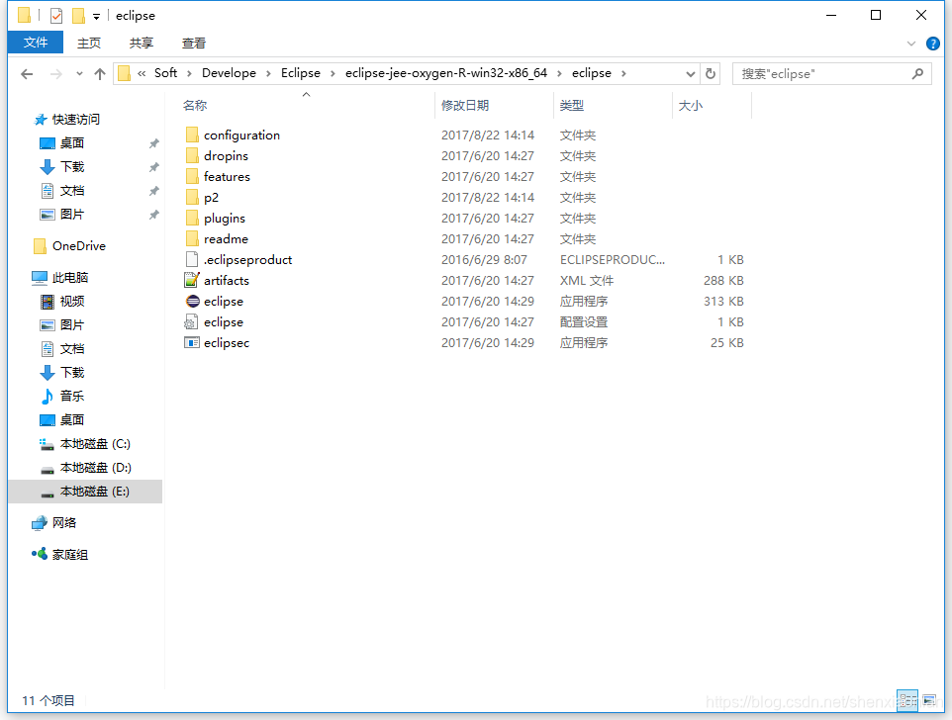Expand breadcrumb chevron after Eclipse
This screenshot has height=720, width=952.
point(333,73)
